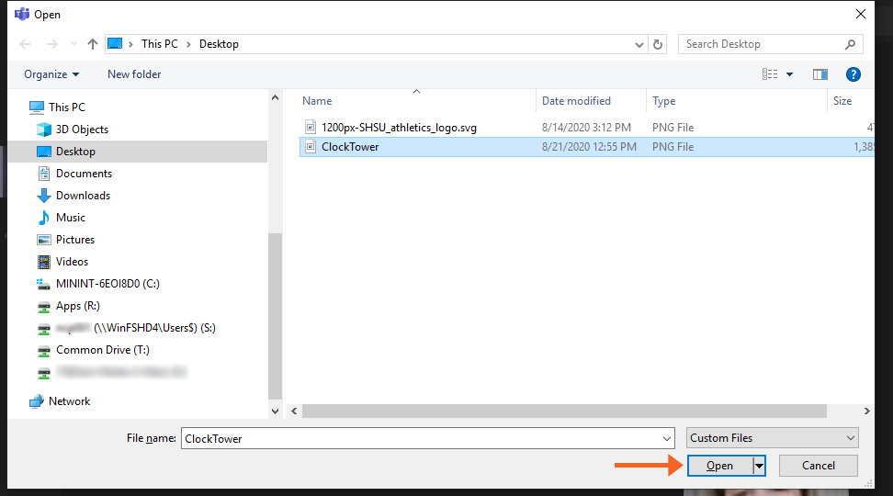Sort files by Date modified column
The image size is (893, 496).
click(x=576, y=101)
